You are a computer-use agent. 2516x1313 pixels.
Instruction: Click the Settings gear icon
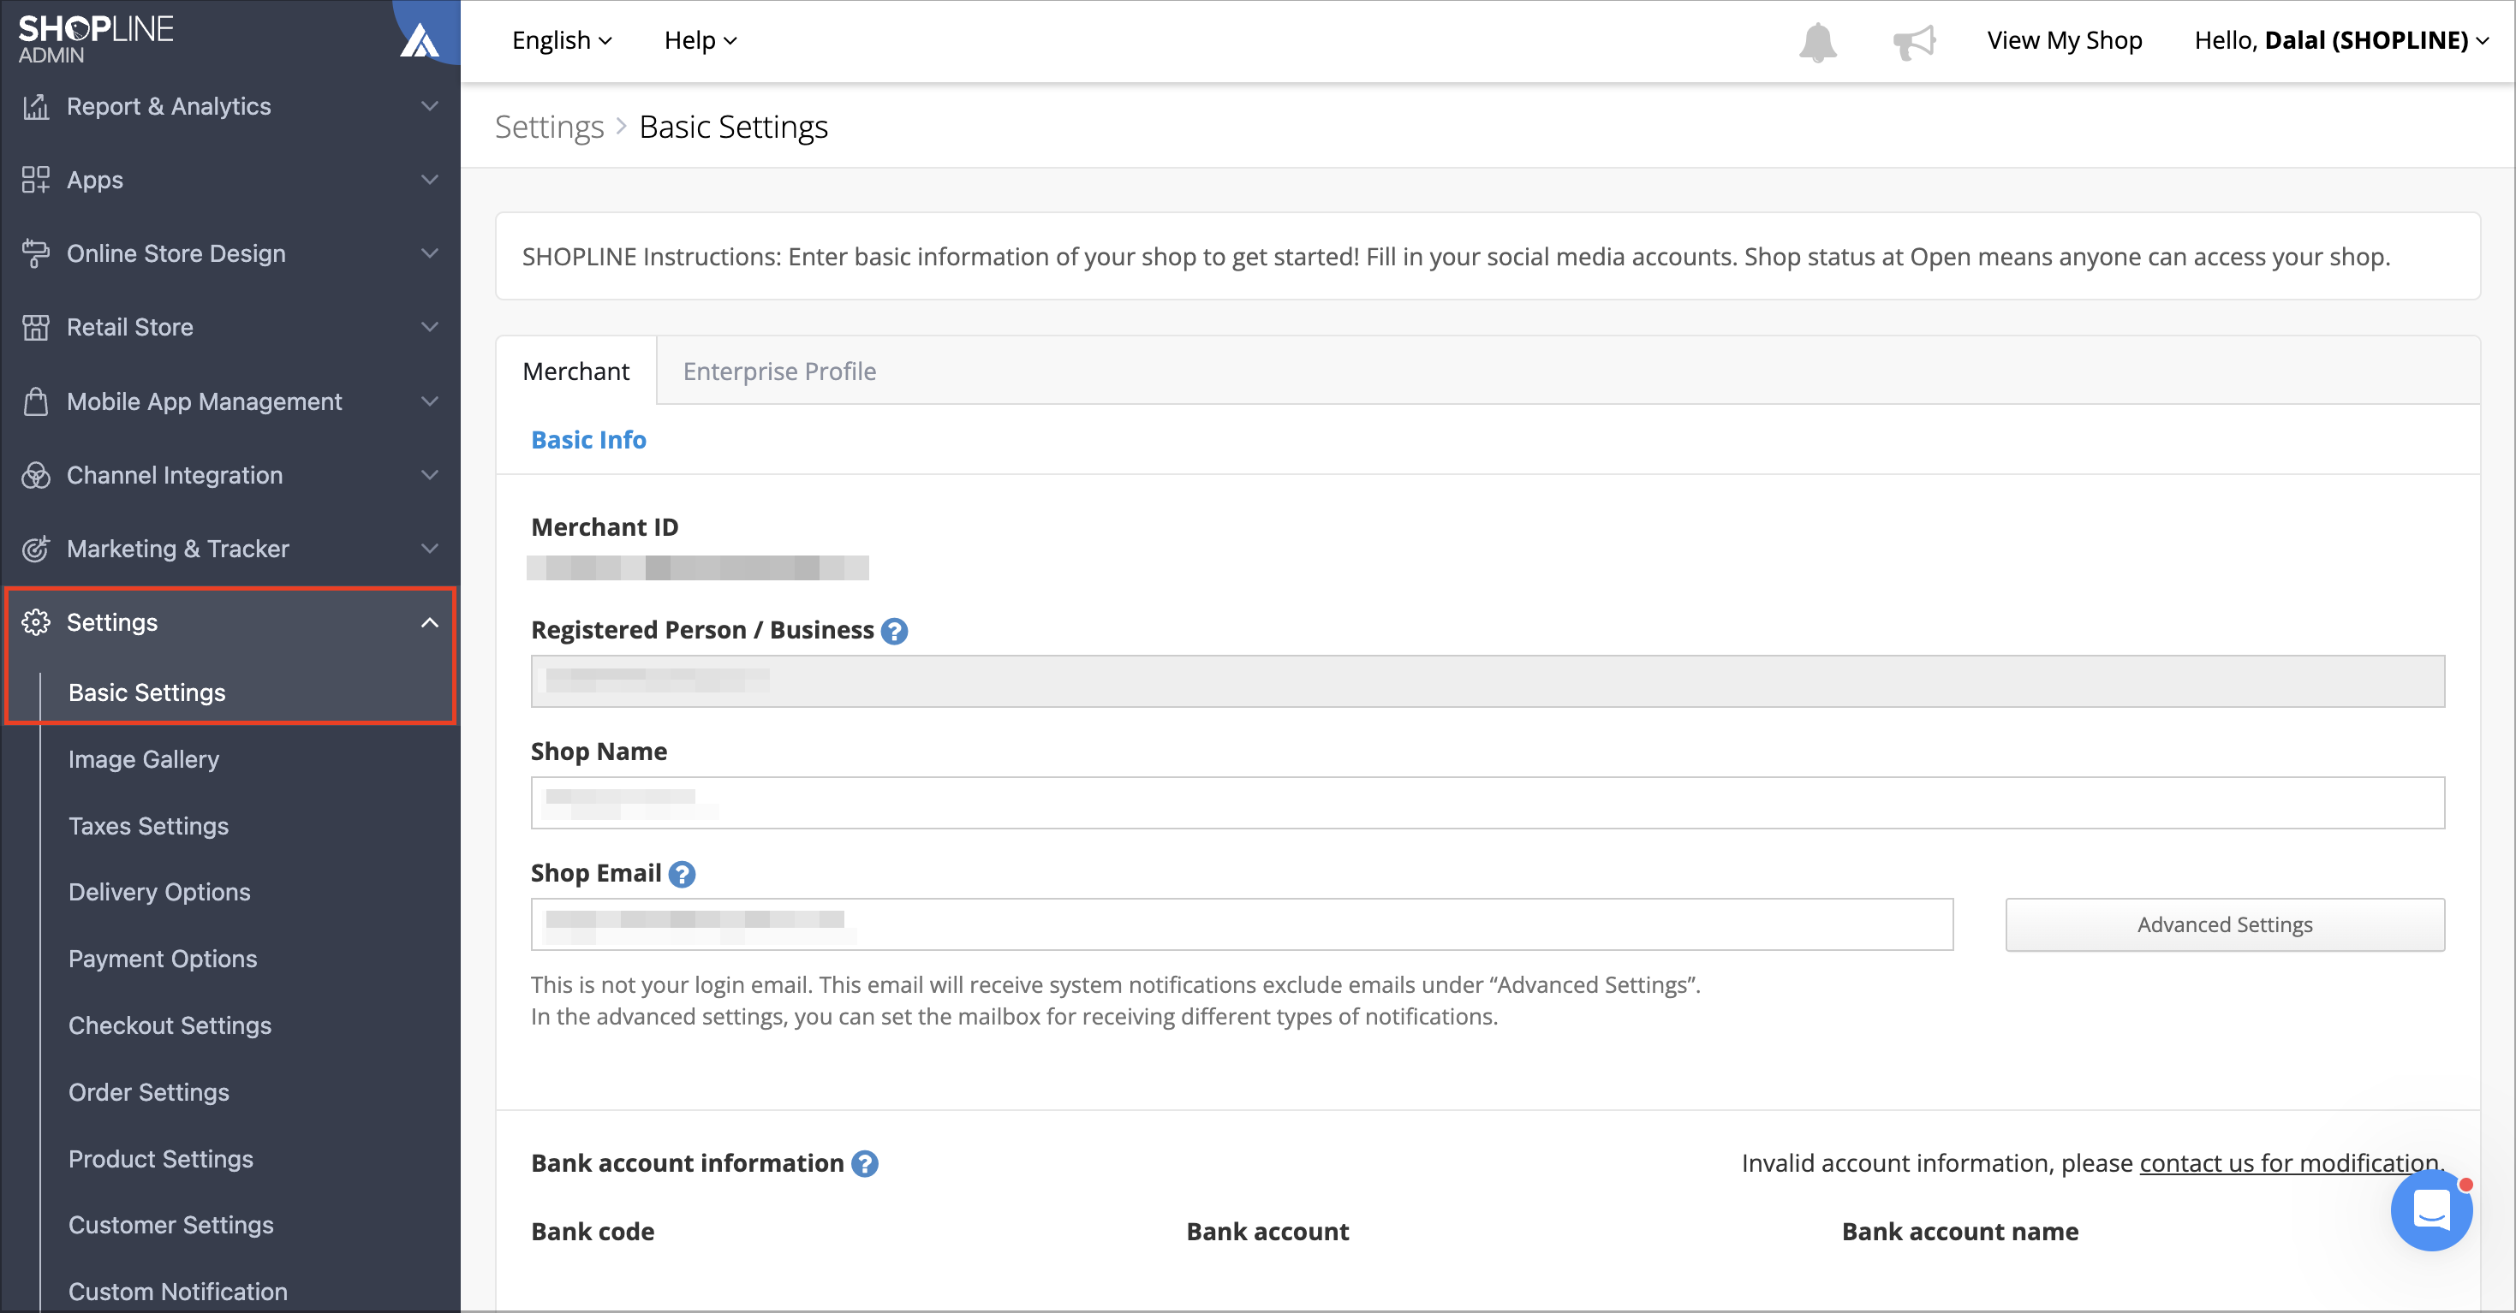(x=36, y=622)
